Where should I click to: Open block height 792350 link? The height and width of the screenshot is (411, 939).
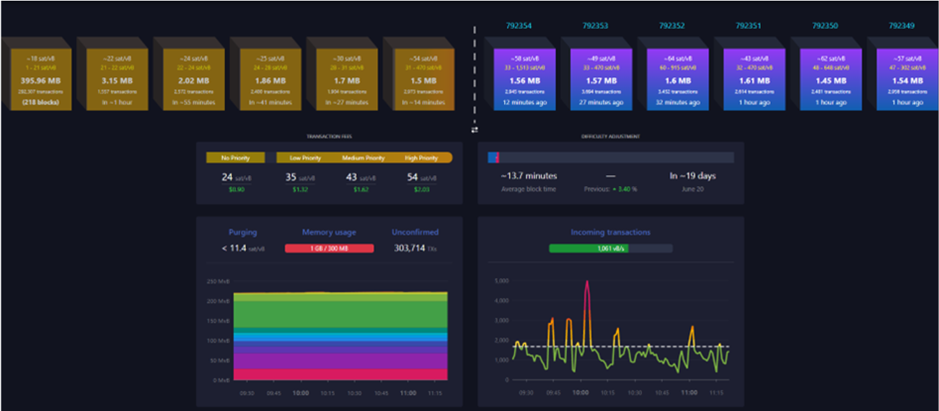click(824, 26)
